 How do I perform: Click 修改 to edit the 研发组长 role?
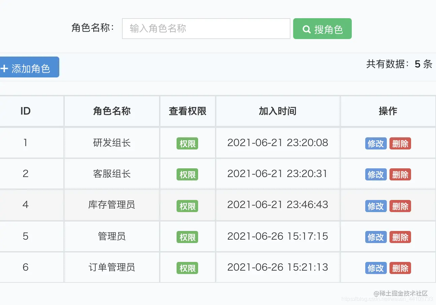click(375, 143)
